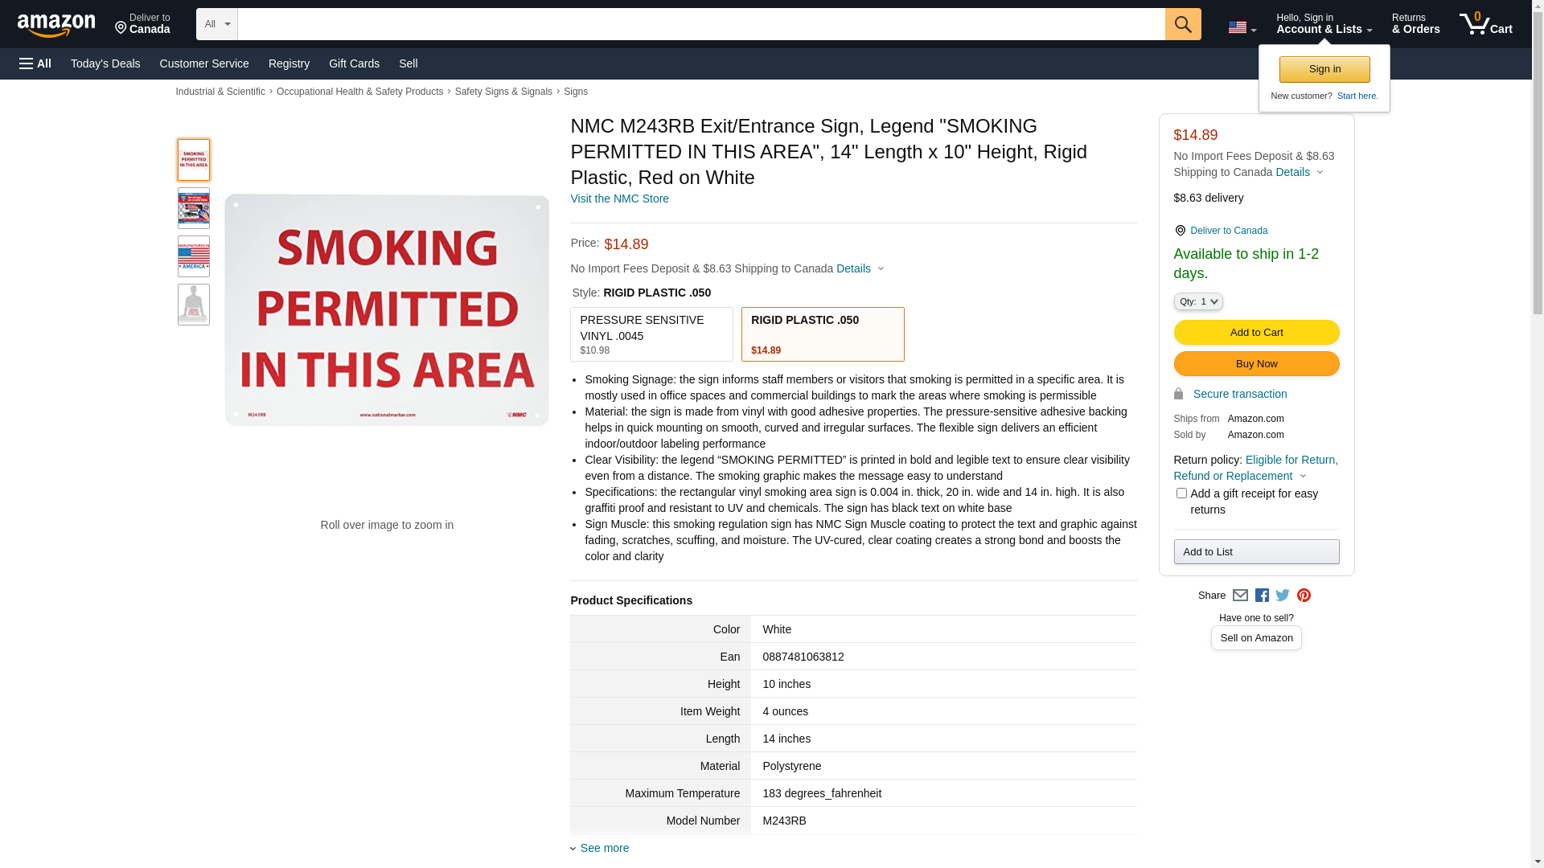Viewport: 1544px width, 868px height.
Task: Share product on Pinterest icon
Action: pos(1304,596)
